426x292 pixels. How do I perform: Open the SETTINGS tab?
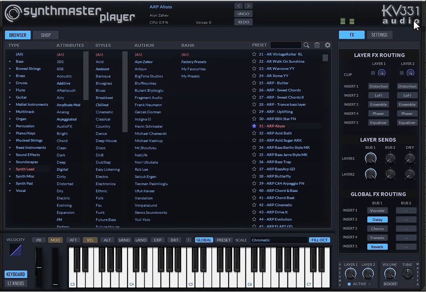pyautogui.click(x=379, y=34)
